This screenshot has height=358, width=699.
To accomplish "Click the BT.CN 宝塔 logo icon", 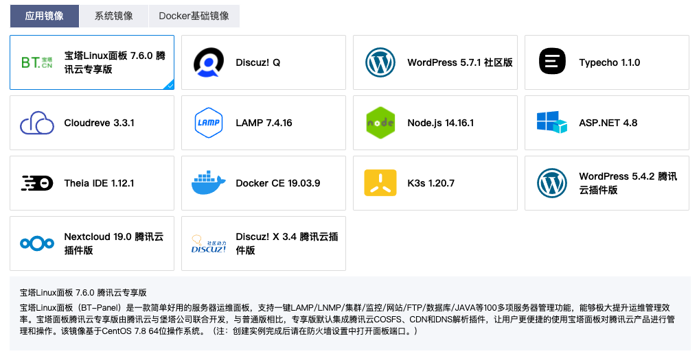I will tap(37, 62).
